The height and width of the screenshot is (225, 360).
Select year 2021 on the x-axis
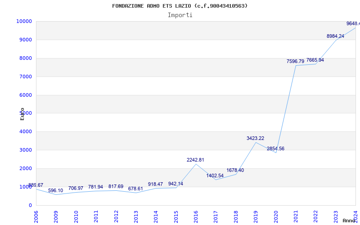296,216
